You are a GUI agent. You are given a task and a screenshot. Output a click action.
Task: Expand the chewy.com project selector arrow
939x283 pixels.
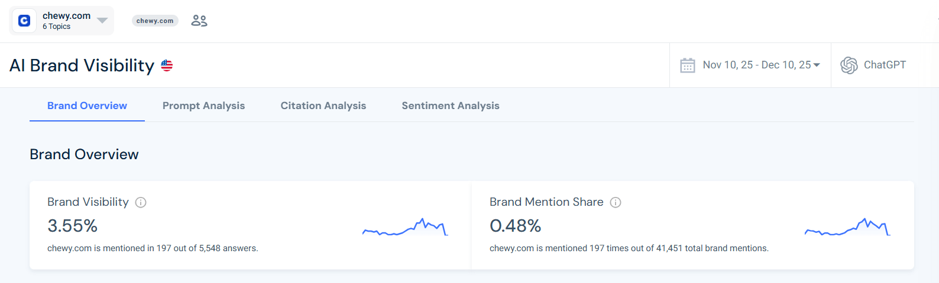click(x=102, y=21)
